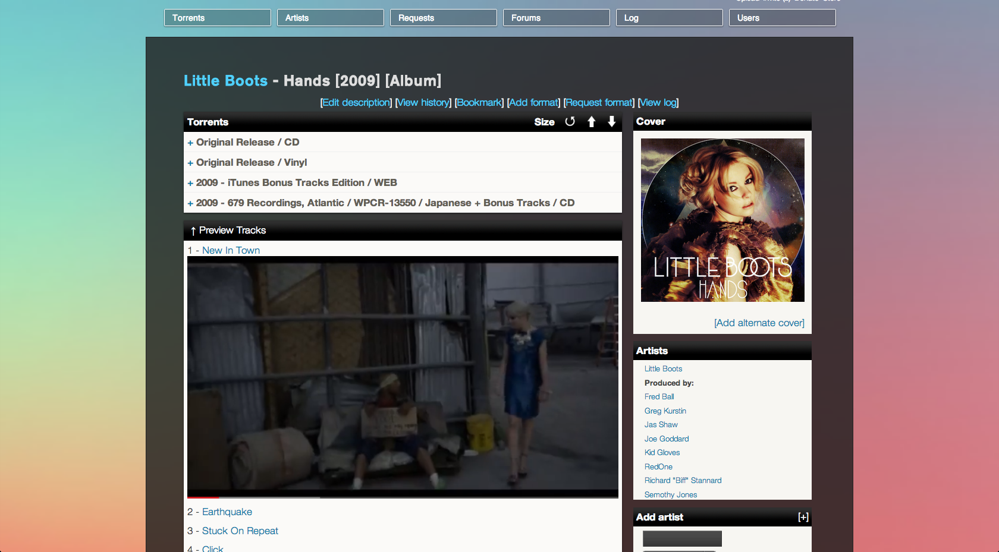999x552 pixels.
Task: Open the Artists menu
Action: pos(331,18)
